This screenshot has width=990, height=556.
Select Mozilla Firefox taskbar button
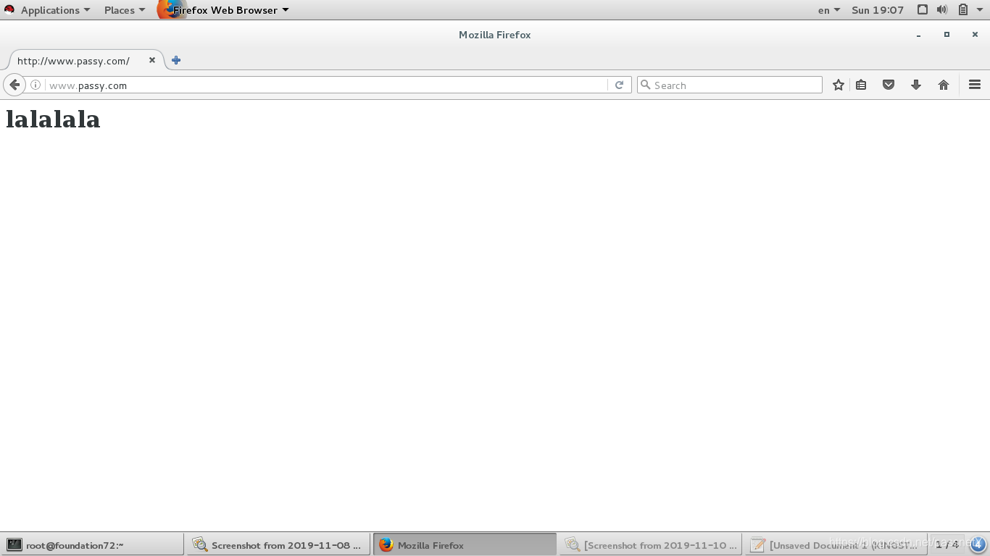coord(465,545)
